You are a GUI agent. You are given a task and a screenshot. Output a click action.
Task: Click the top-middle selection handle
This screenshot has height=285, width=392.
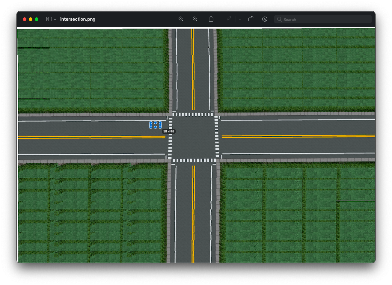pyautogui.click(x=156, y=123)
